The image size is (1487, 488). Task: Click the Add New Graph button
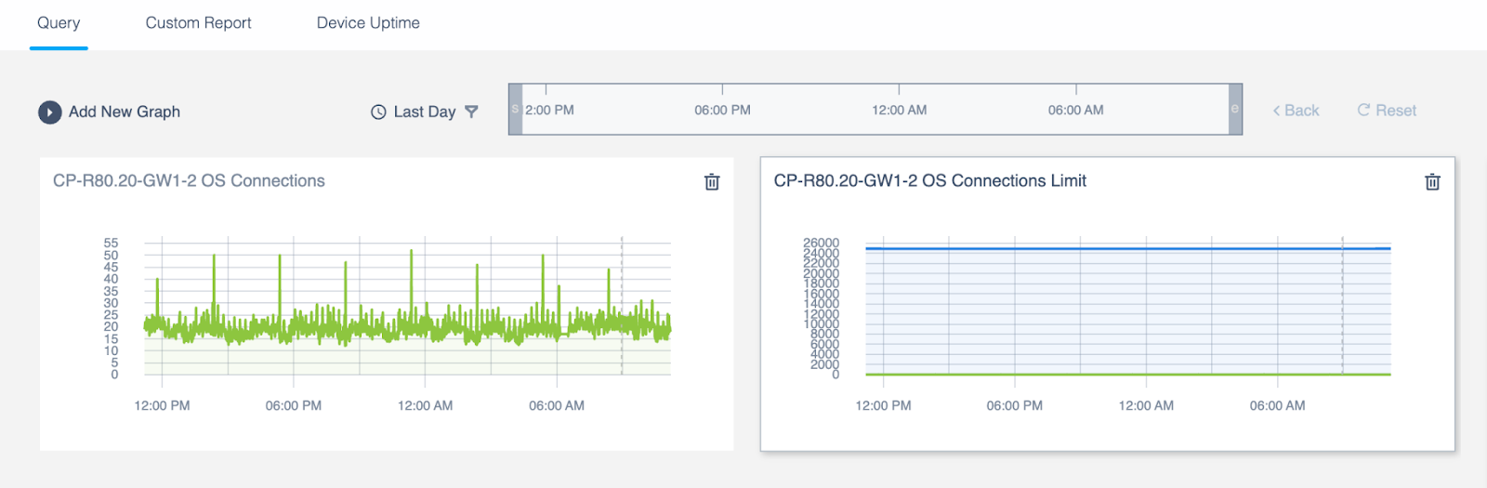click(110, 112)
